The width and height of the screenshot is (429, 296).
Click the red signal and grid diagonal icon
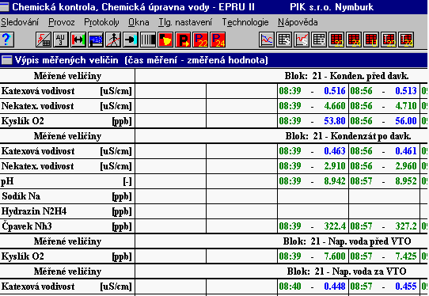(44, 40)
